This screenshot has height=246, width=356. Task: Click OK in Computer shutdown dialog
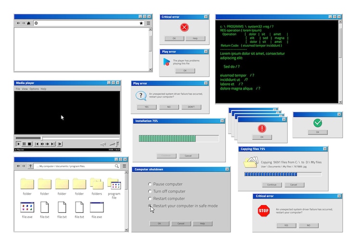(159, 223)
